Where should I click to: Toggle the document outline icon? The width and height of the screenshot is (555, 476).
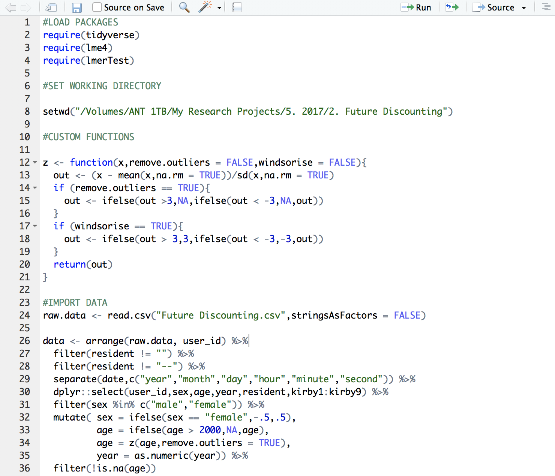click(546, 7)
